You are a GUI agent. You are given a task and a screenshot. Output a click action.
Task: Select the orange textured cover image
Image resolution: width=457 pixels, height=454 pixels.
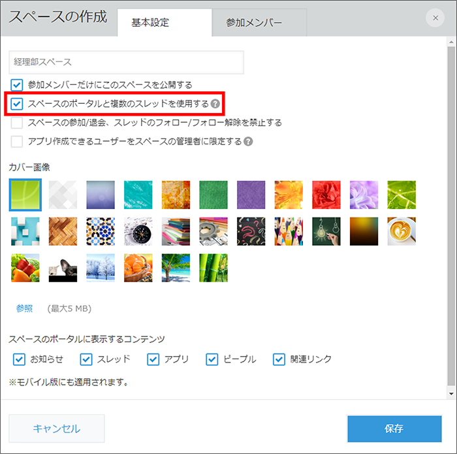coord(176,195)
